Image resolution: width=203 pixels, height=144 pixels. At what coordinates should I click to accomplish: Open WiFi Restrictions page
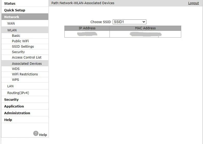click(x=25, y=74)
